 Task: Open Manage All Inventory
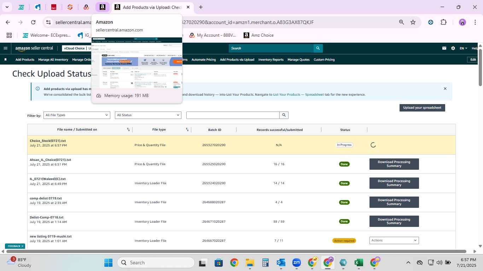(53, 60)
